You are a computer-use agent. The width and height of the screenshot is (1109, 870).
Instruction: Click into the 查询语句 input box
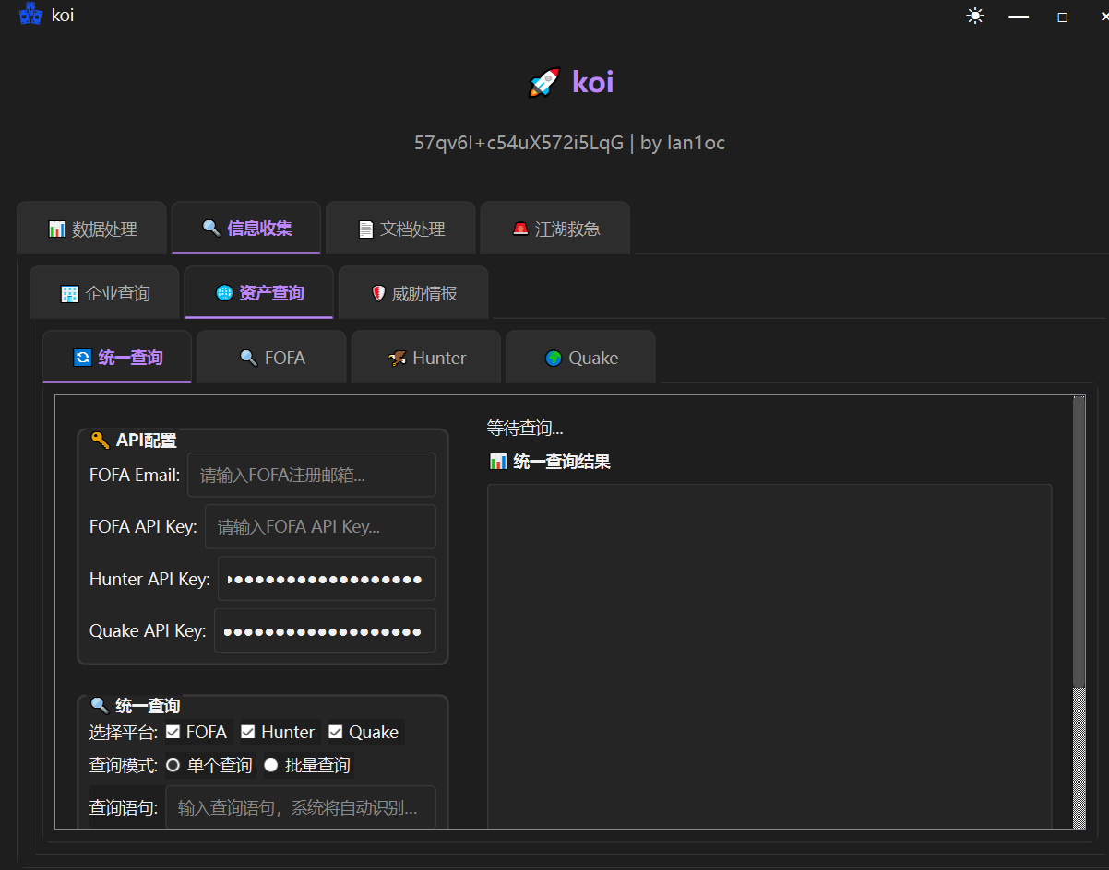click(x=300, y=808)
